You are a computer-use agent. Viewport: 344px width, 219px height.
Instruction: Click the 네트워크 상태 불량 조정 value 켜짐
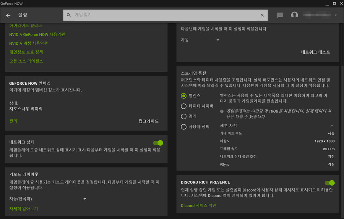(331, 156)
